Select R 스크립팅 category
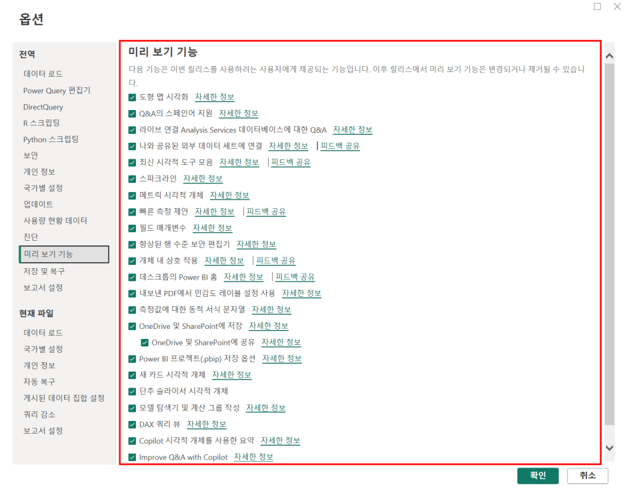 [41, 123]
